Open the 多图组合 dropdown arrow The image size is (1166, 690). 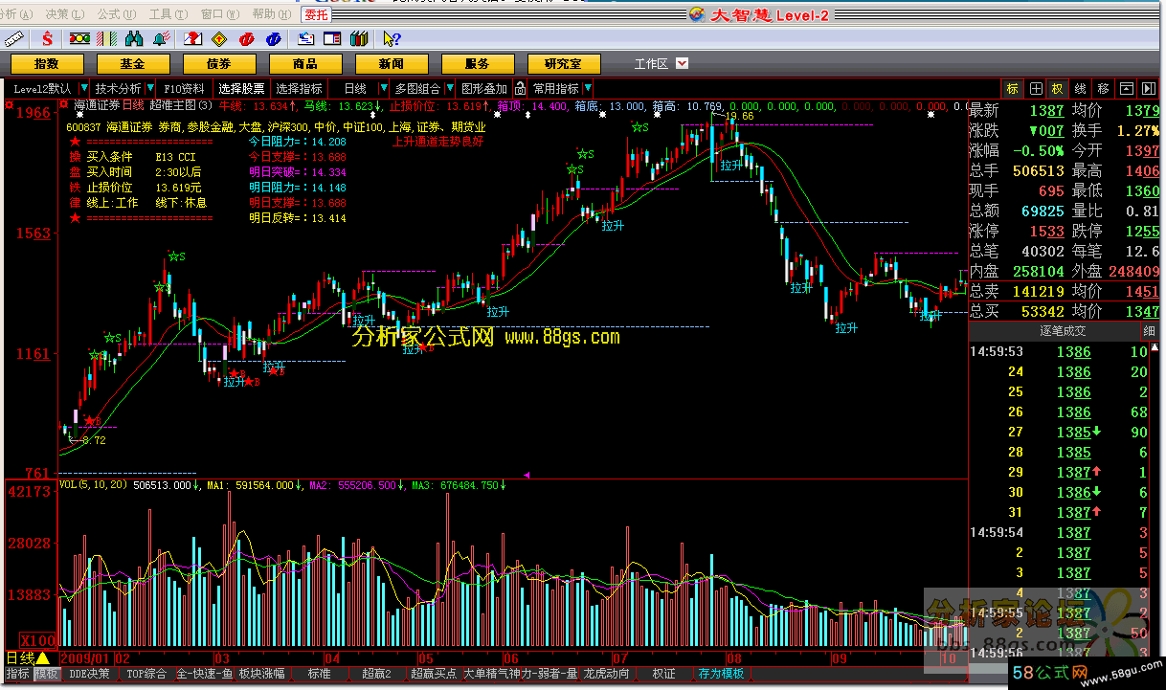click(450, 88)
